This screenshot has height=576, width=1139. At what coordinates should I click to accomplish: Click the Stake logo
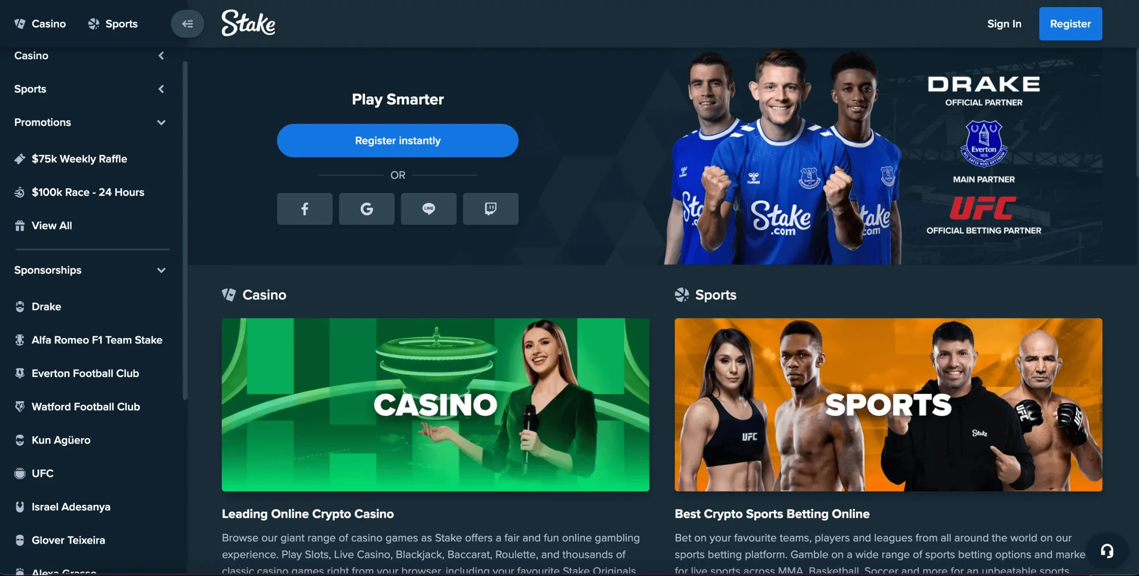click(x=248, y=23)
